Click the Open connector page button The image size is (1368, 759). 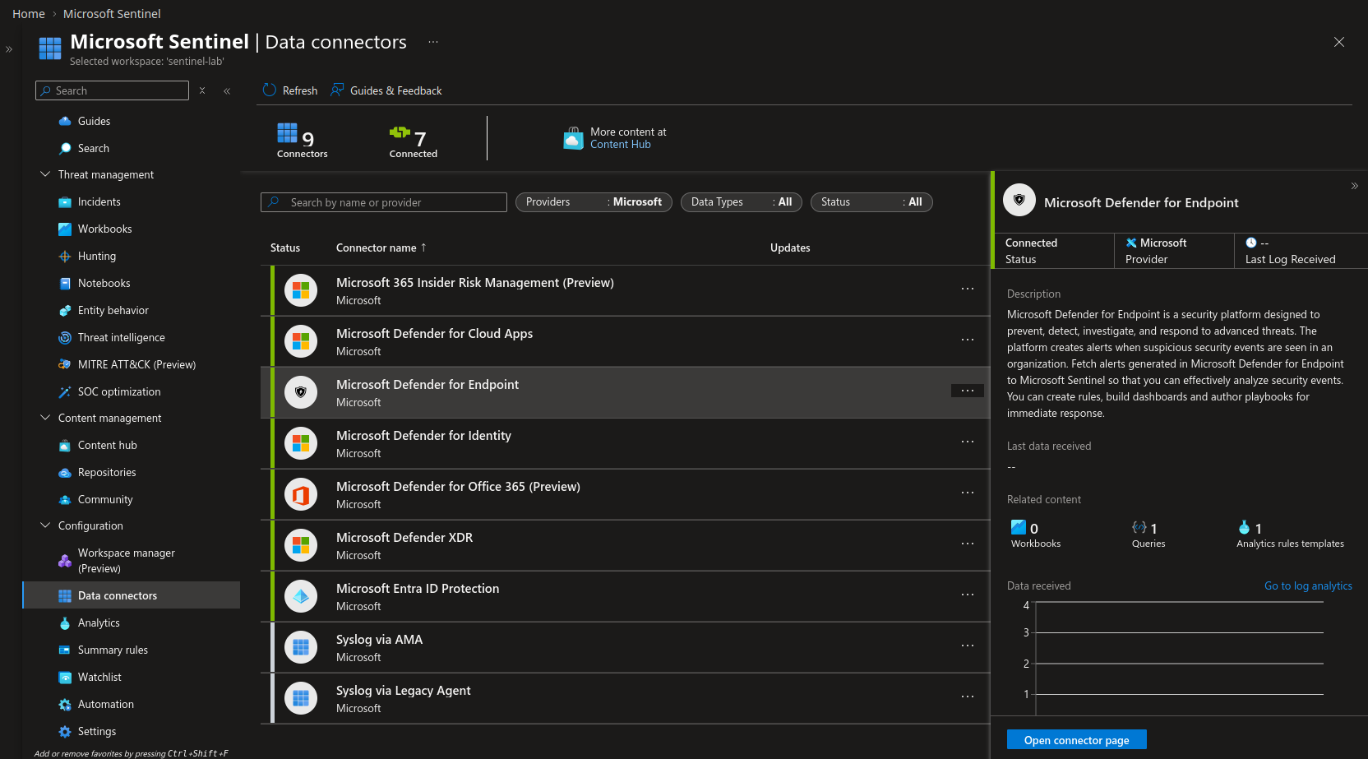coord(1076,740)
